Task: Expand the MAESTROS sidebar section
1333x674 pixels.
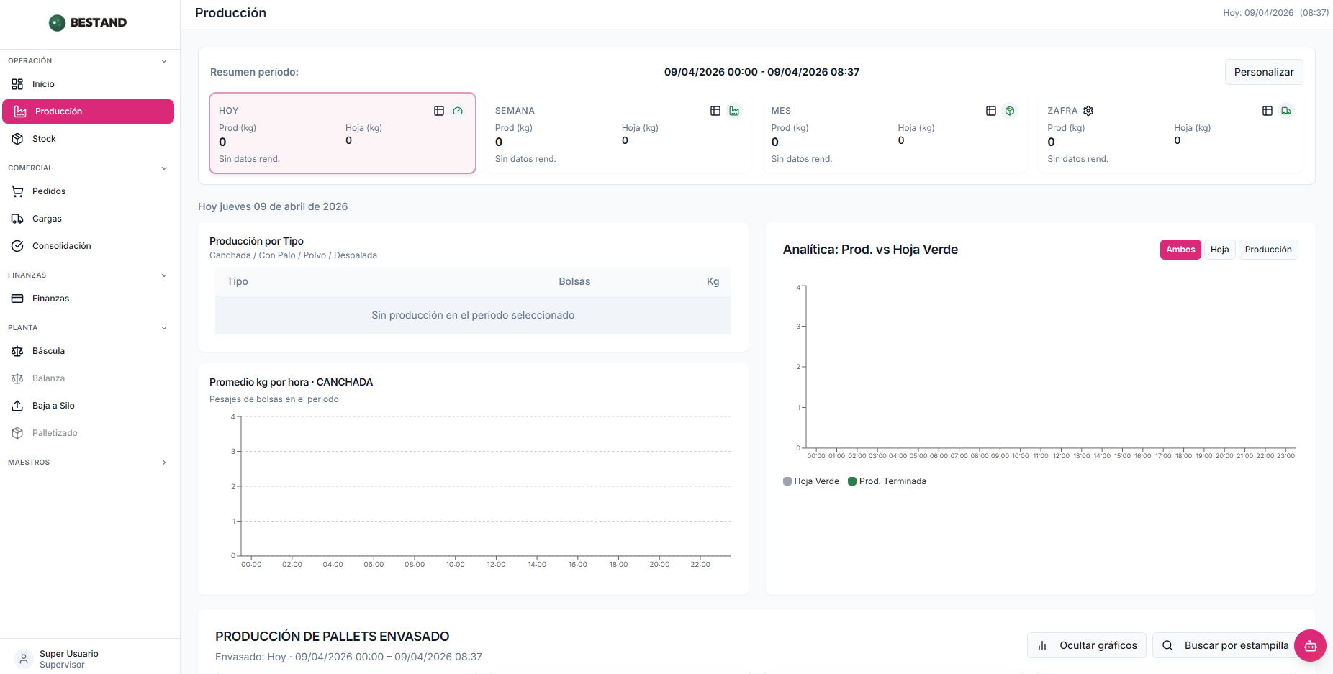Action: (164, 463)
